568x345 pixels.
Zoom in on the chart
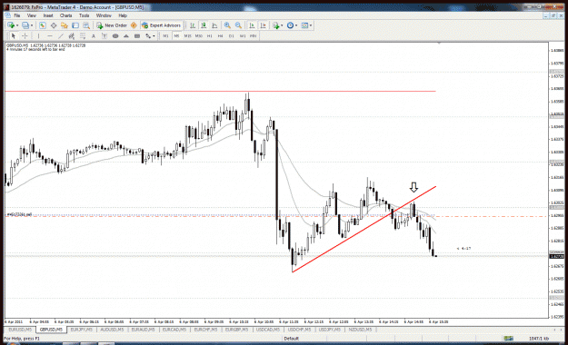[227, 25]
